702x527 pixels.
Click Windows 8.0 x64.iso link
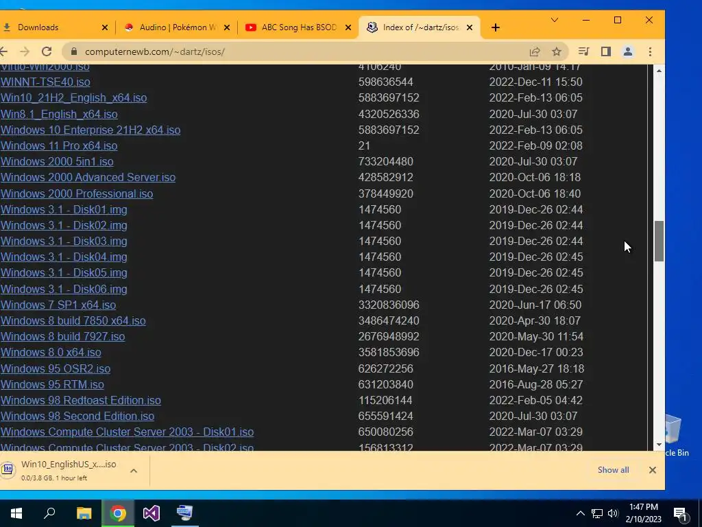point(51,352)
